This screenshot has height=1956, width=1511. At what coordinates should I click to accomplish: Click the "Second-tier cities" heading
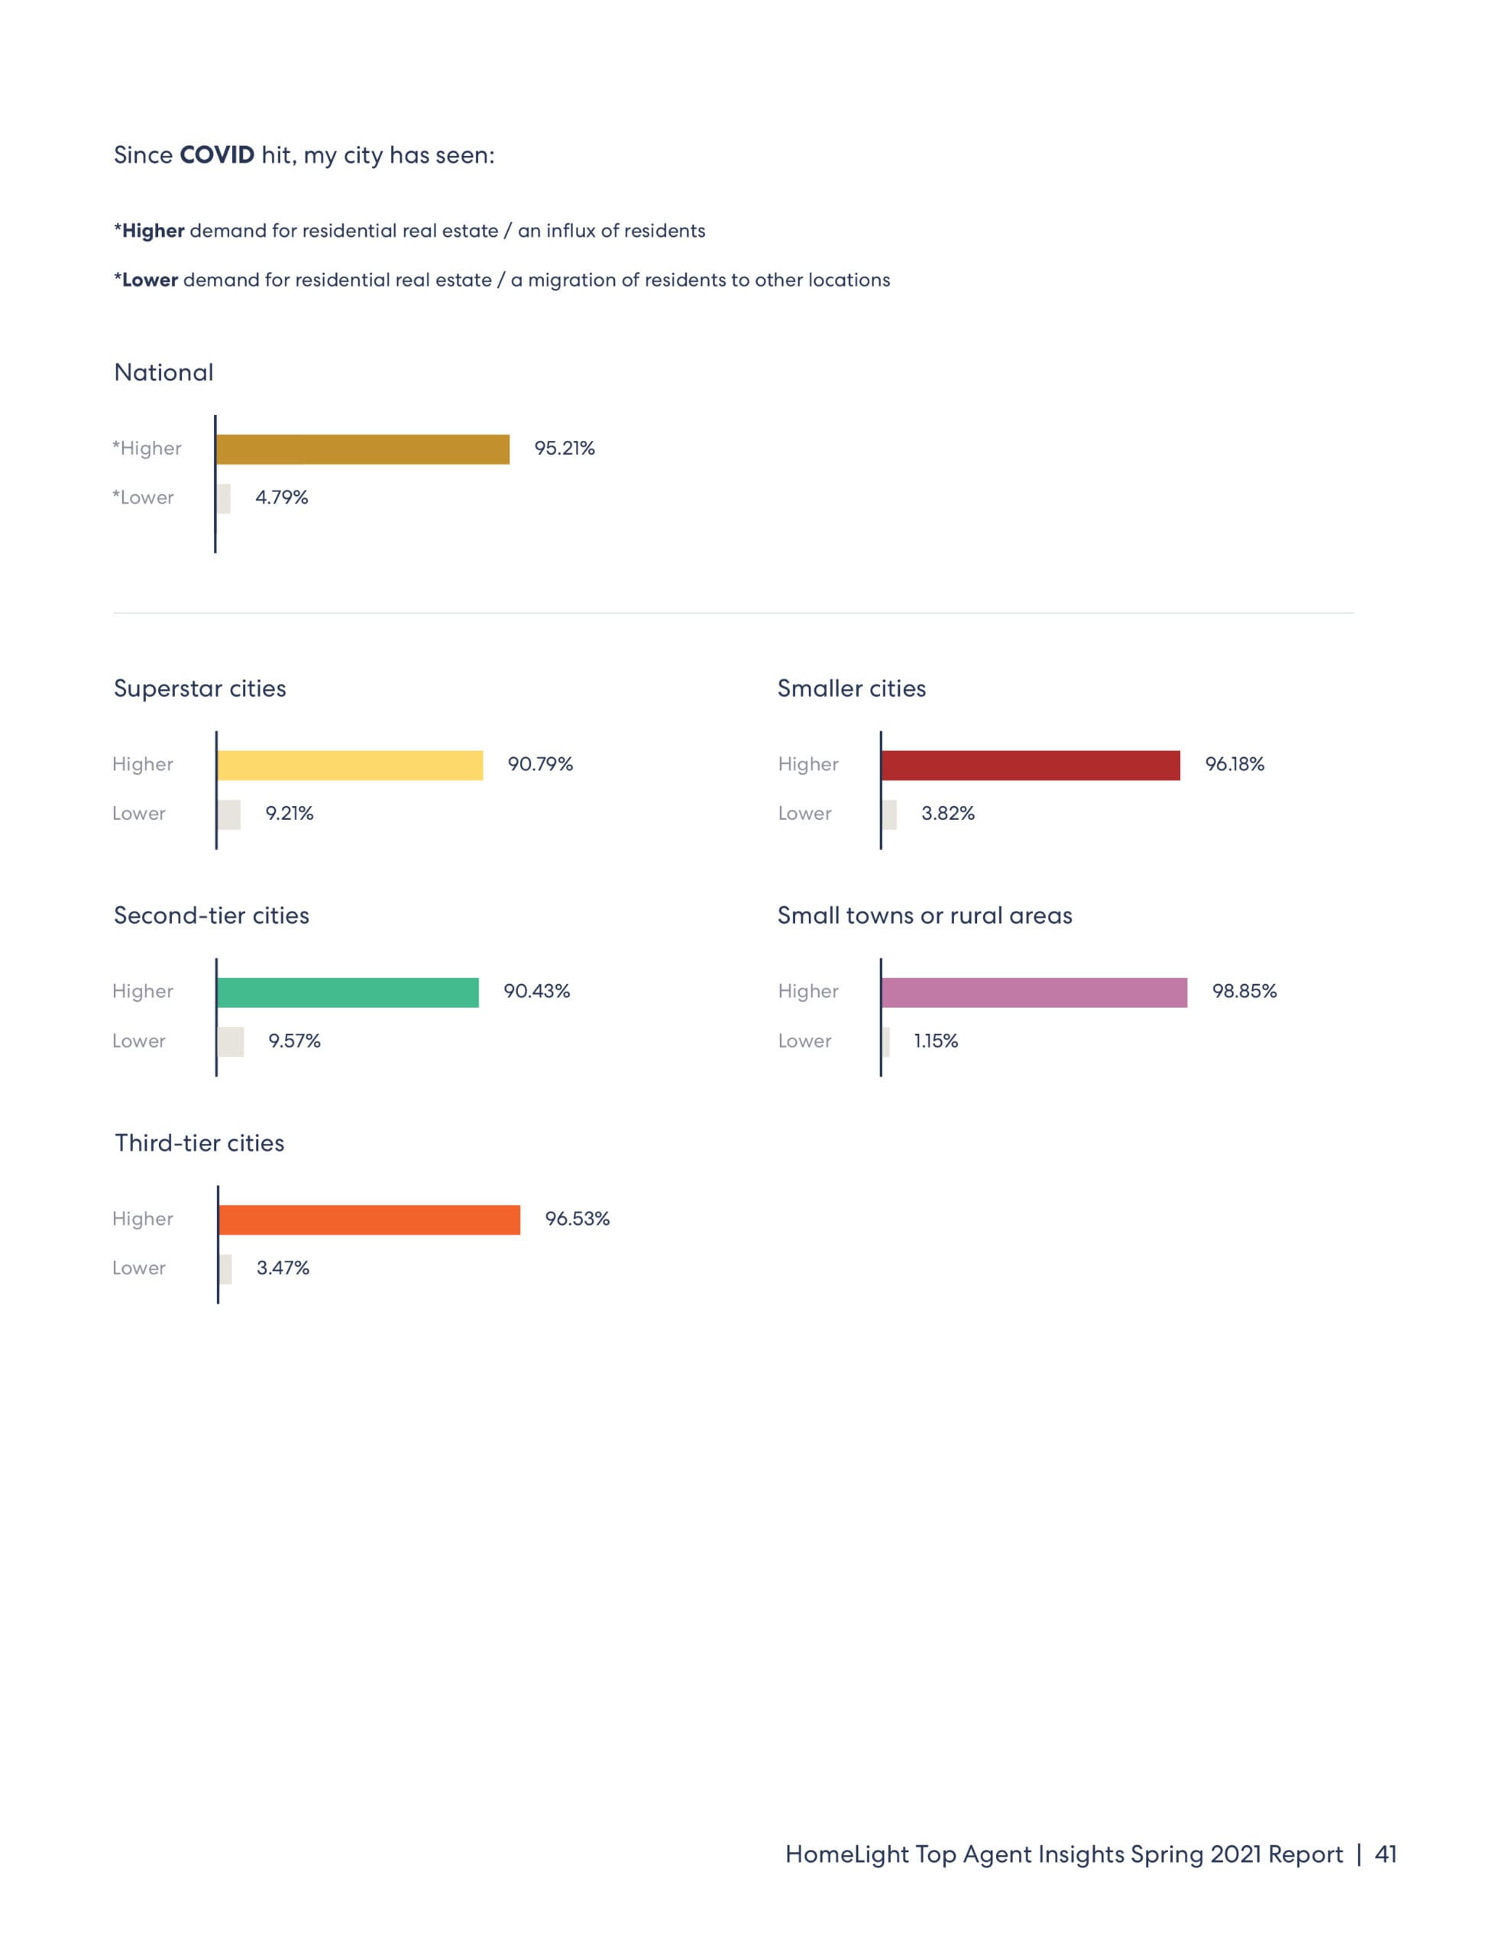coord(212,916)
